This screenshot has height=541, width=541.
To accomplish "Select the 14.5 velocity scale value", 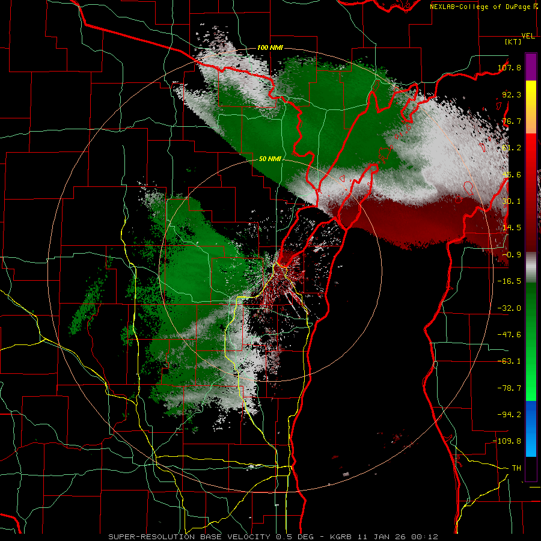I will point(512,227).
